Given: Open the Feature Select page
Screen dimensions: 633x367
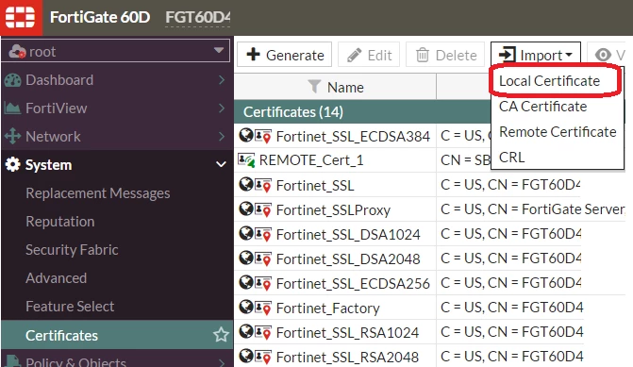Looking at the screenshot, I should coord(70,306).
